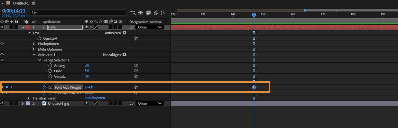Image resolution: width=398 pixels, height=128 pixels.
Task: Enable frame blending for the composition
Action: click(x=148, y=13)
